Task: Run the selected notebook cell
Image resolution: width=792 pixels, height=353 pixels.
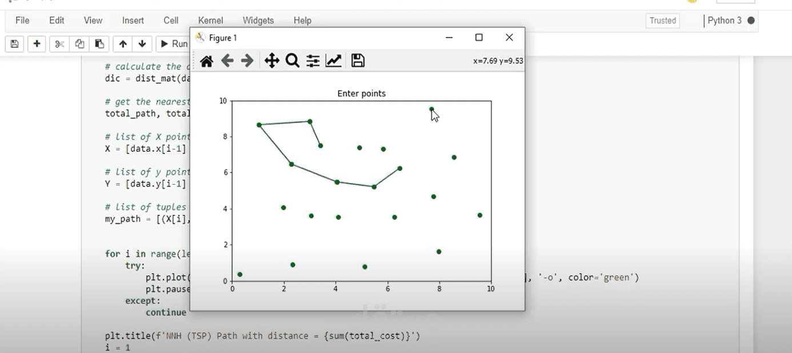Action: coord(173,44)
